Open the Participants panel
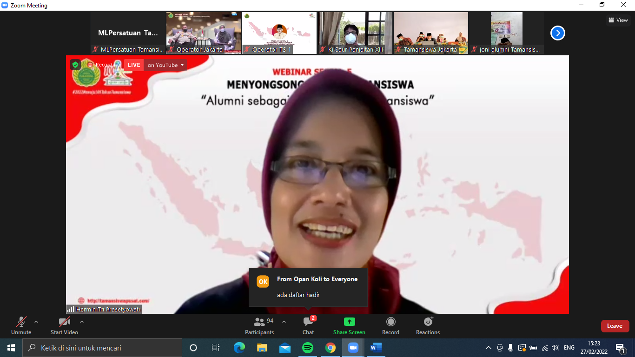Screen dimensions: 635x357 [259, 326]
